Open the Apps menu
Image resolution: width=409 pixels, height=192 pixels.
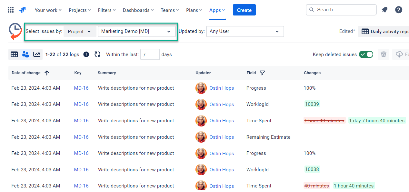tap(217, 10)
